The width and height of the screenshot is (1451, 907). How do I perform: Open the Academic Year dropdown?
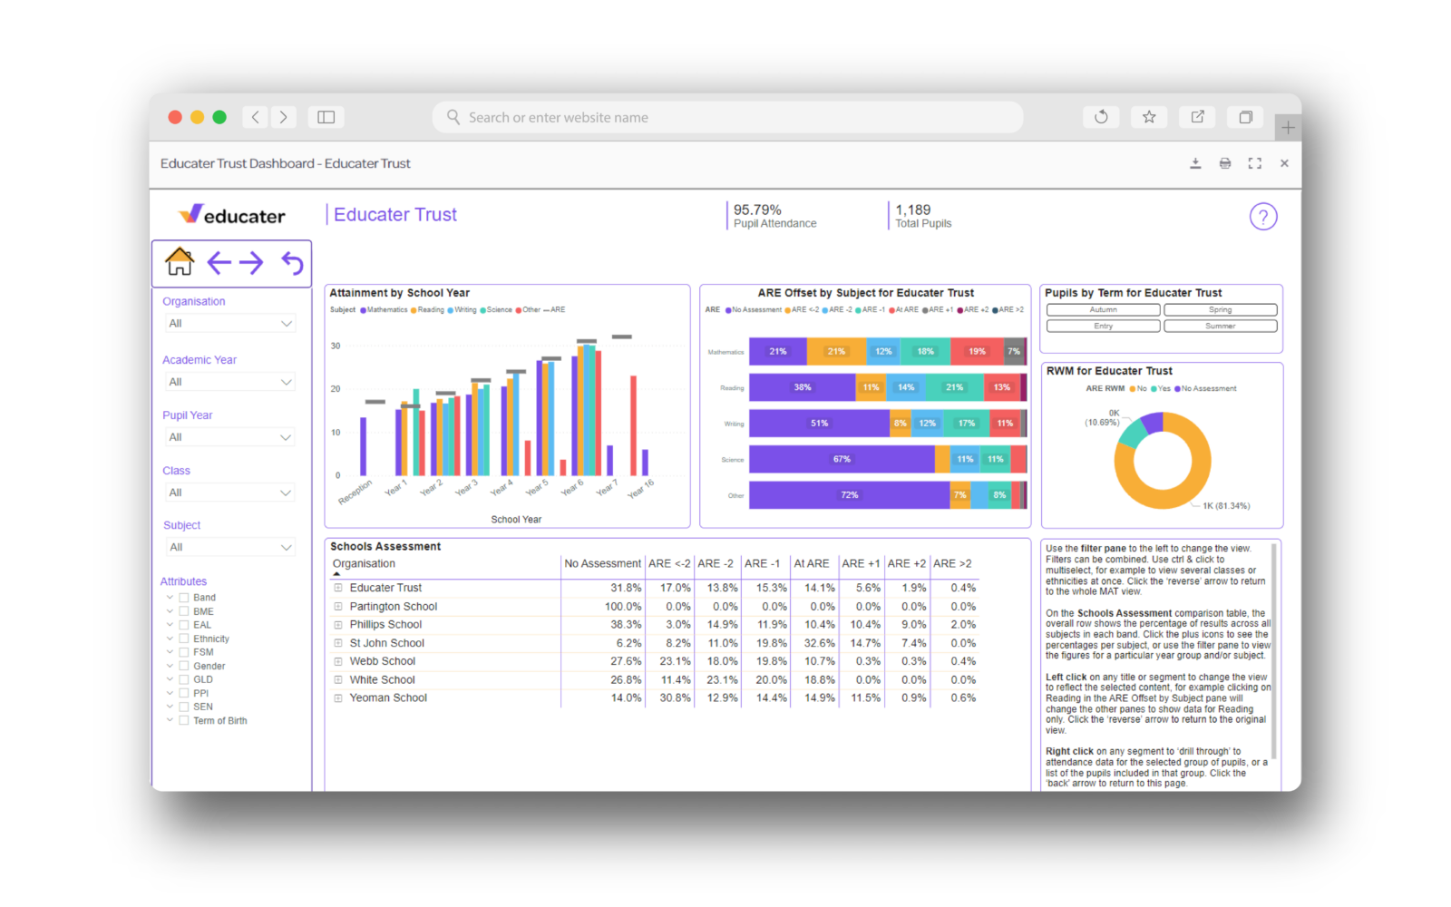(x=229, y=382)
